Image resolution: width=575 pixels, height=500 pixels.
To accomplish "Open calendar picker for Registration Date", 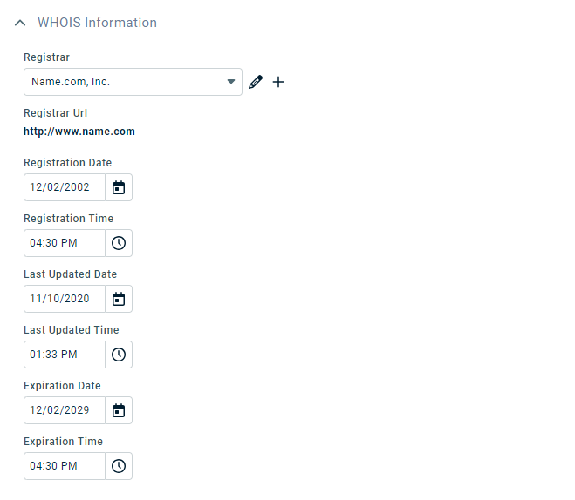I will [119, 187].
